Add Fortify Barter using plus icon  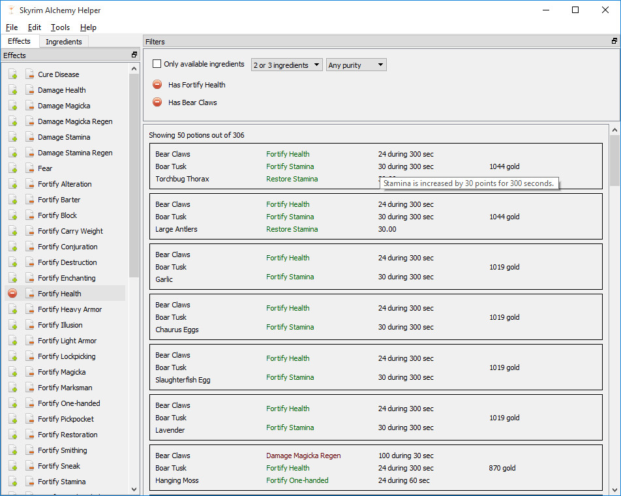[x=12, y=200]
